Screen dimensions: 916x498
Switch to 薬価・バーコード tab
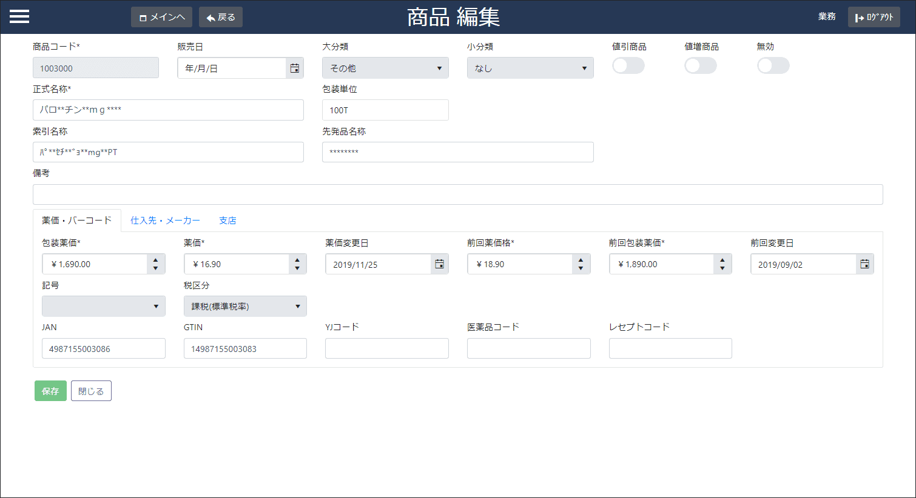[x=77, y=221]
